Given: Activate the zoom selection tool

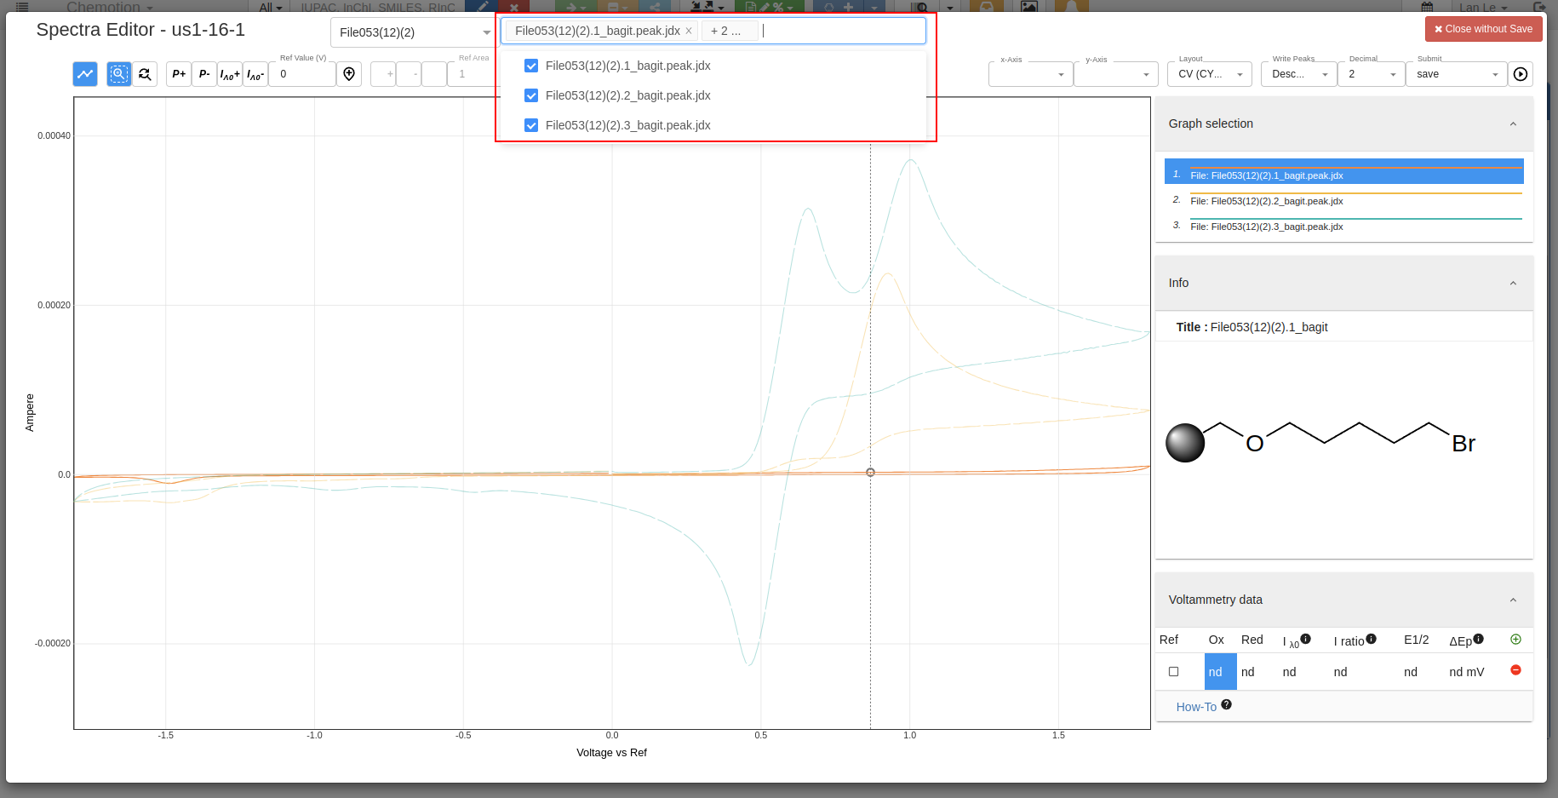Looking at the screenshot, I should tap(118, 74).
